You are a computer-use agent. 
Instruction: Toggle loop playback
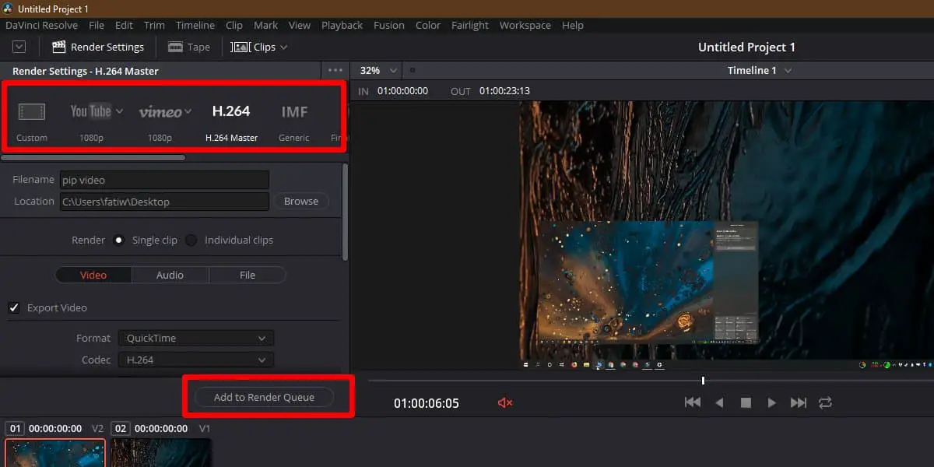(x=825, y=402)
